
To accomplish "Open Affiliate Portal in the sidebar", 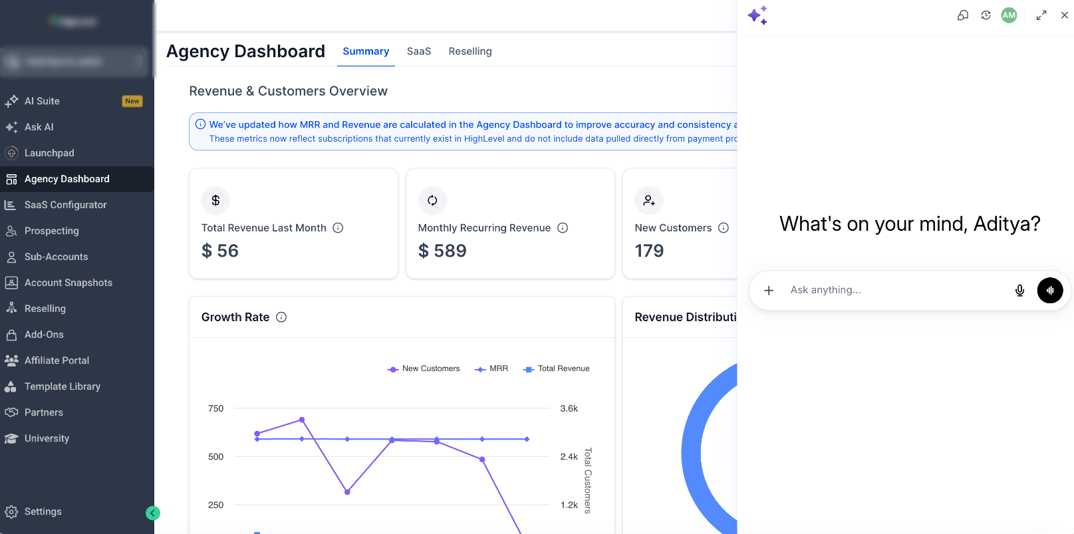I will click(x=77, y=360).
